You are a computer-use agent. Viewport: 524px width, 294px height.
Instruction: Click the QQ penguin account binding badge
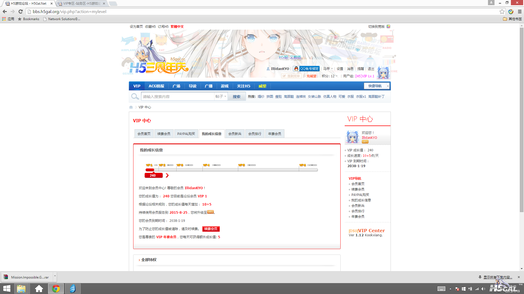(306, 69)
